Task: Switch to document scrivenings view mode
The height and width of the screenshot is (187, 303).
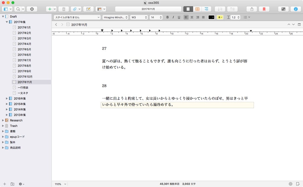Action: pyautogui.click(x=188, y=9)
